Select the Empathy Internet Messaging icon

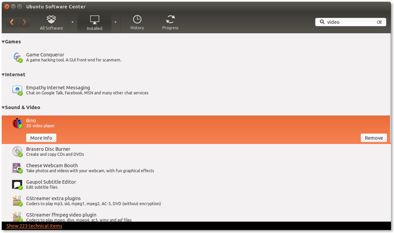[17, 90]
